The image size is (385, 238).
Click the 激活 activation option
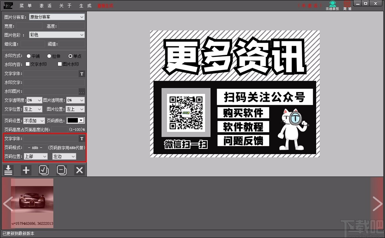click(x=45, y=6)
